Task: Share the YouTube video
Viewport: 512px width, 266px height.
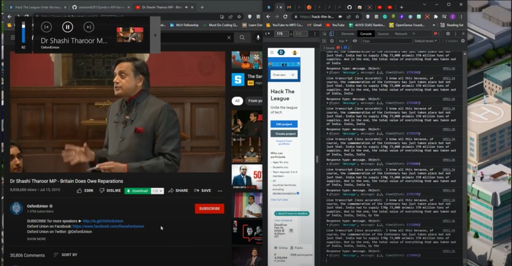Action: coord(178,190)
